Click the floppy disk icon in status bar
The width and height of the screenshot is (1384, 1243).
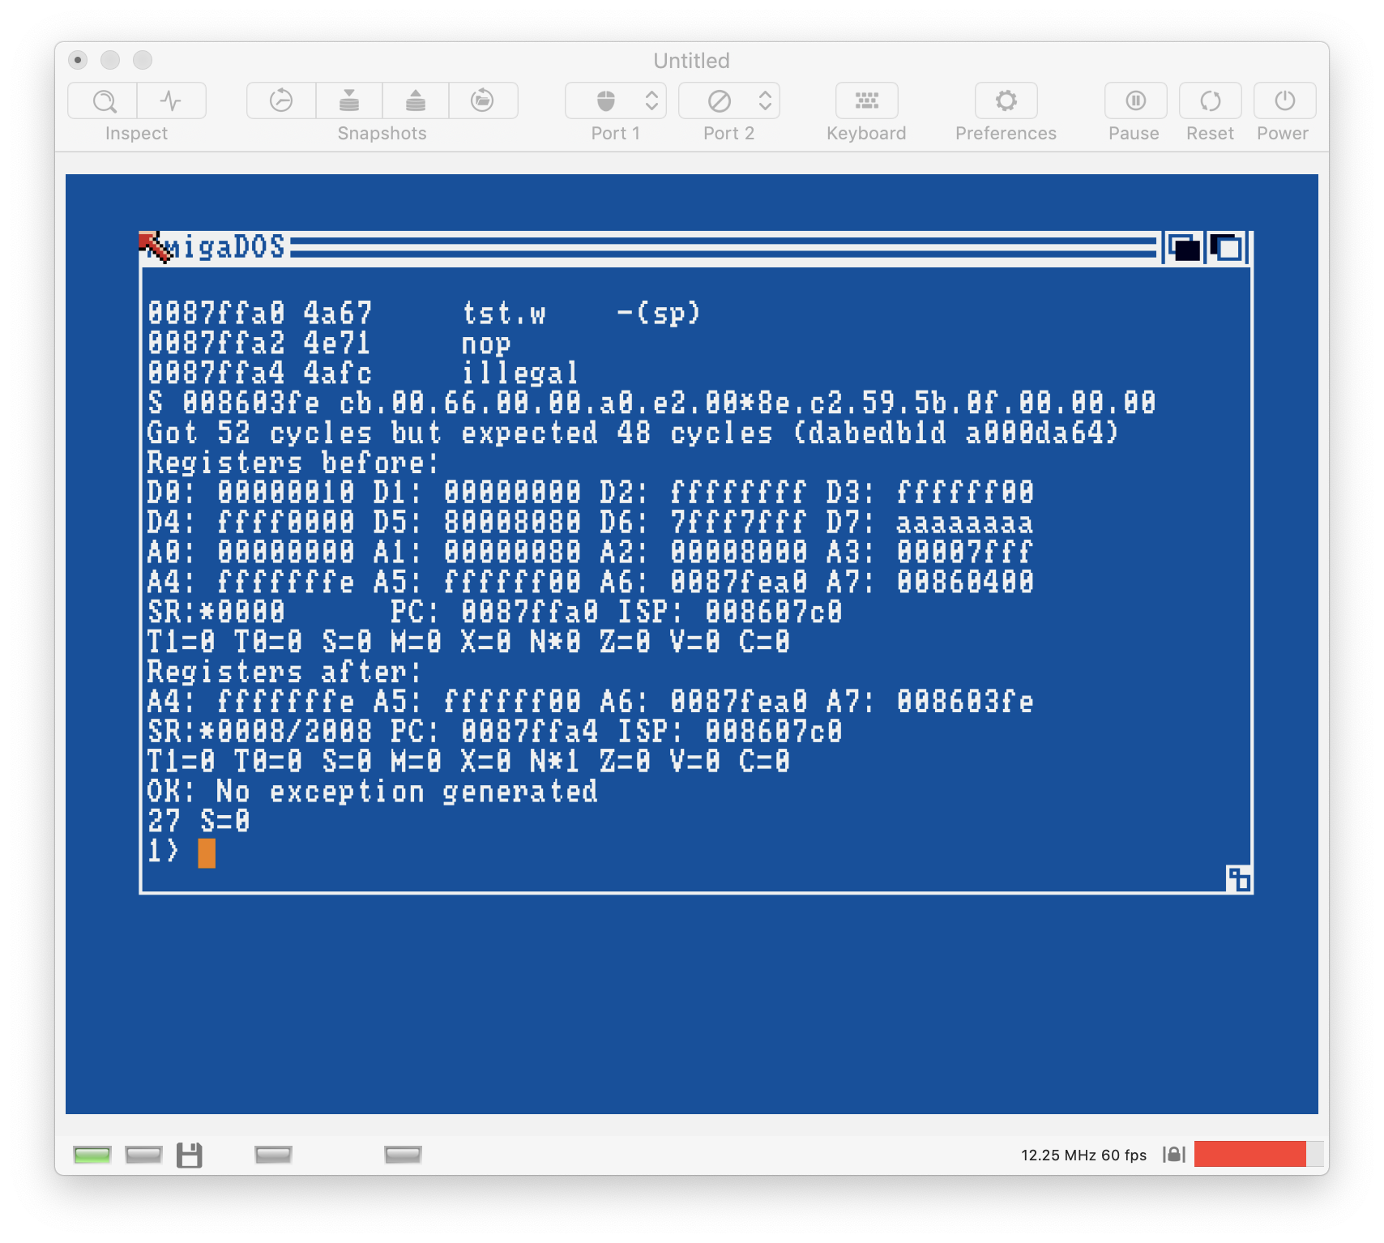click(190, 1155)
